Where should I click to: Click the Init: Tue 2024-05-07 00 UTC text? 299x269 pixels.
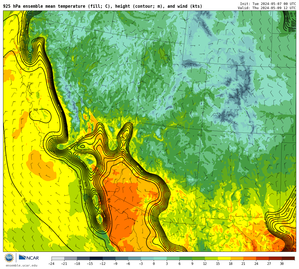point(268,4)
